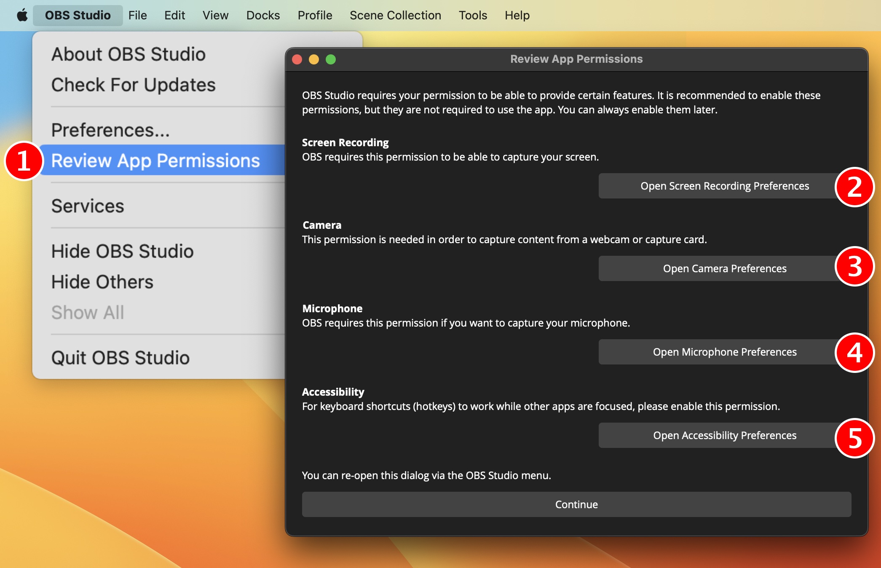Select Hide Others from the menu
This screenshot has width=881, height=568.
click(102, 281)
